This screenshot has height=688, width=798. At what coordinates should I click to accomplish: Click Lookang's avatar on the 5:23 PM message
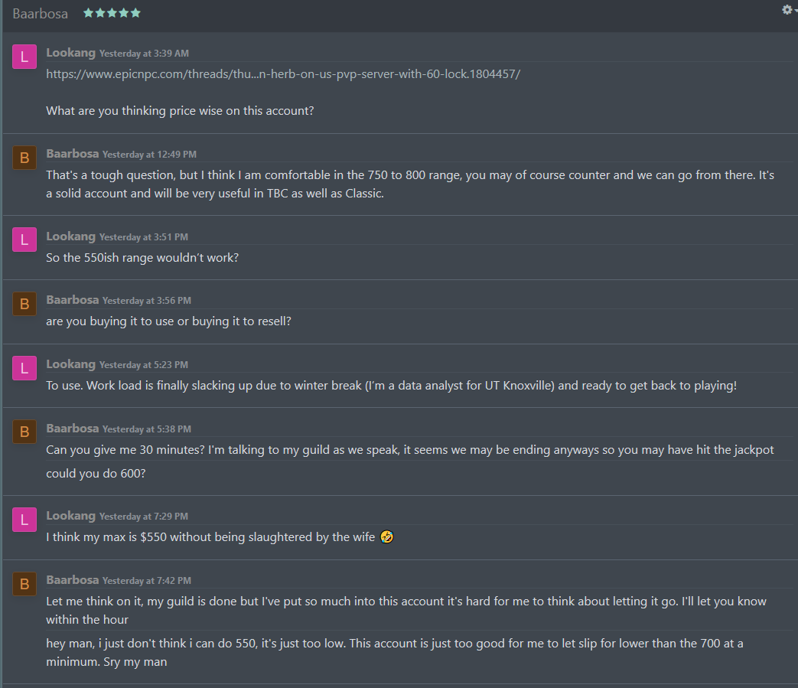(24, 368)
